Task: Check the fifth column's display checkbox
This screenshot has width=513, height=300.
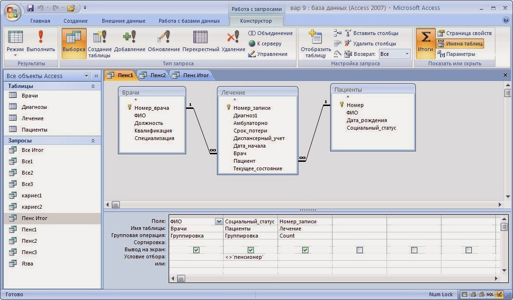Action: coord(414,250)
